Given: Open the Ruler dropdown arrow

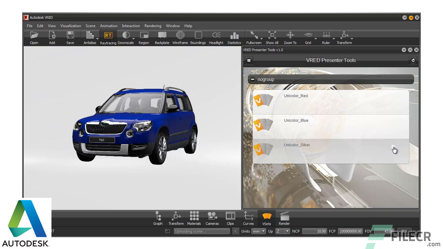Looking at the screenshot, I should (x=334, y=38).
